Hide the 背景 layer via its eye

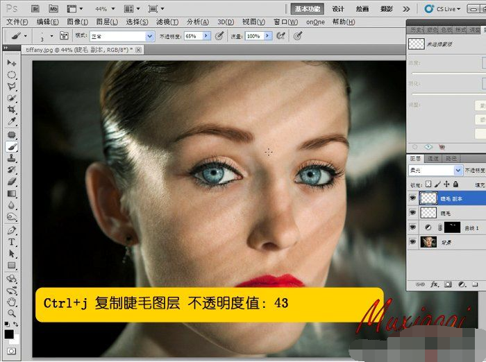tap(412, 241)
